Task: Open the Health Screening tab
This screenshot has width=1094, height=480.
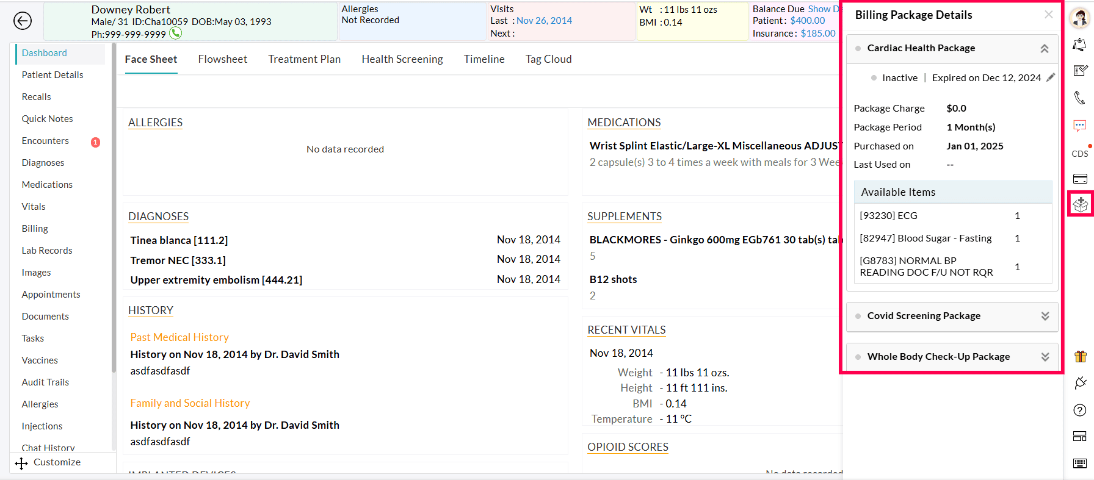Action: tap(402, 59)
